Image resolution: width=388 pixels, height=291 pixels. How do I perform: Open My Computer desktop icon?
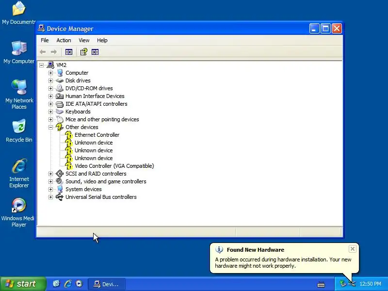[19, 48]
